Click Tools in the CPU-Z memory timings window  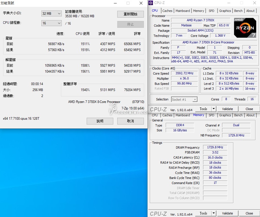(203, 213)
